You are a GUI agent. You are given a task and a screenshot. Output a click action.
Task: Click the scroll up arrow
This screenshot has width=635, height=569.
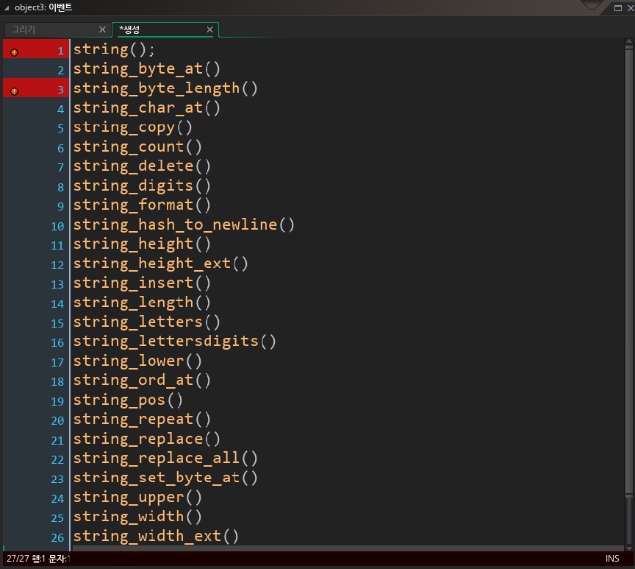click(x=628, y=41)
